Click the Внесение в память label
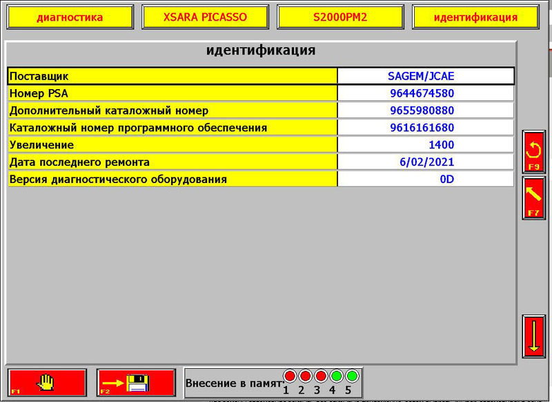This screenshot has width=552, height=402. tap(234, 383)
